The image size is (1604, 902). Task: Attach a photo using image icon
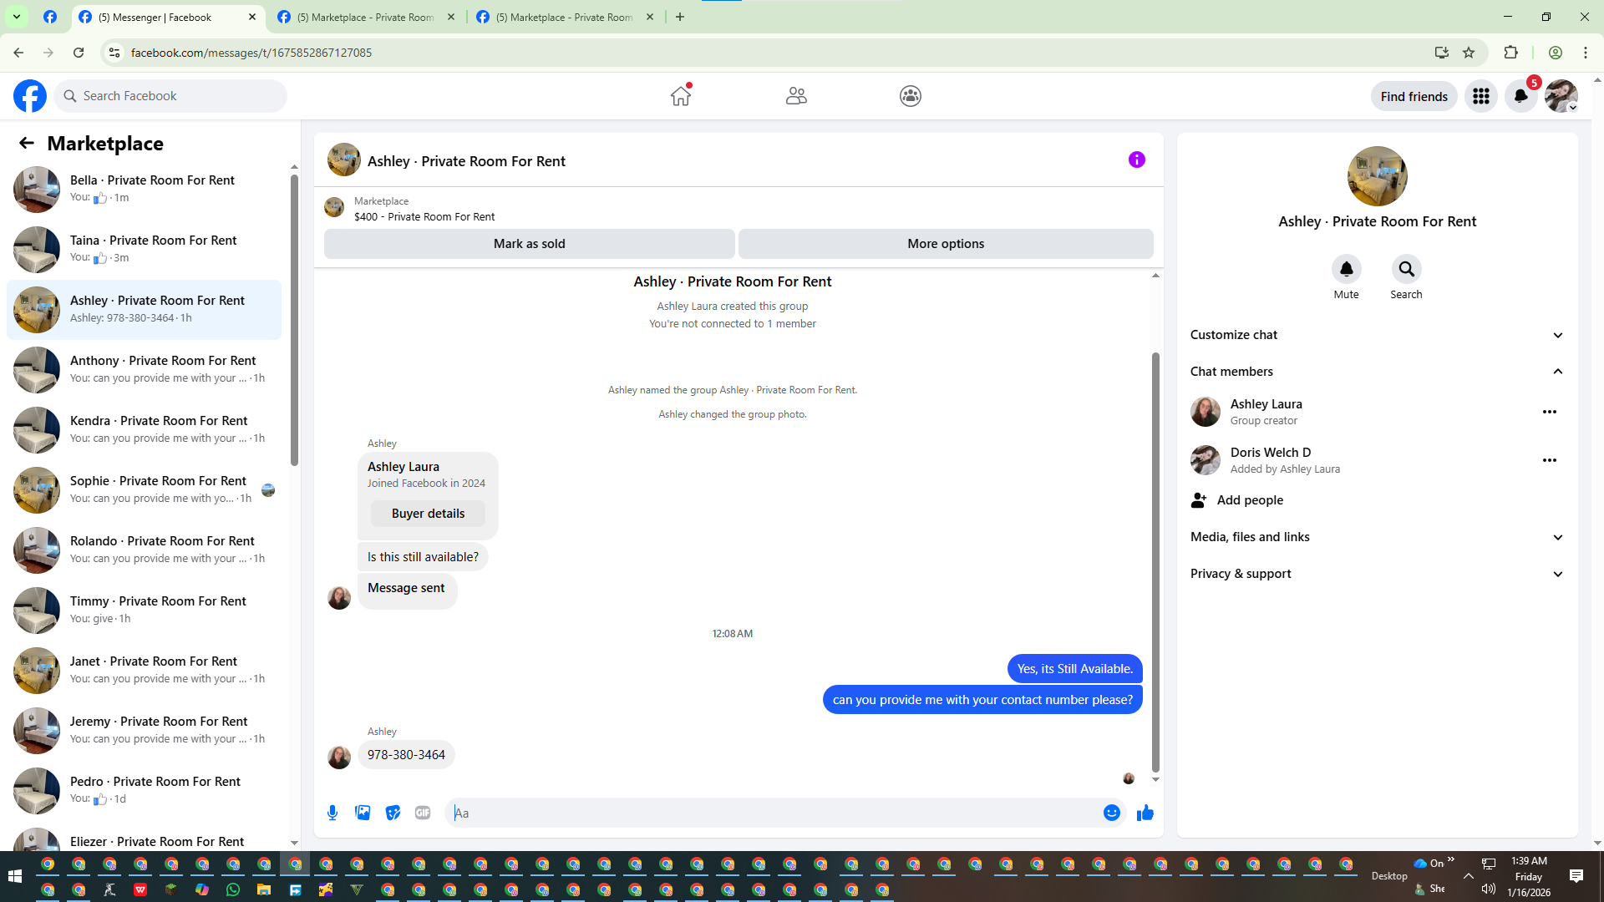coord(363,813)
